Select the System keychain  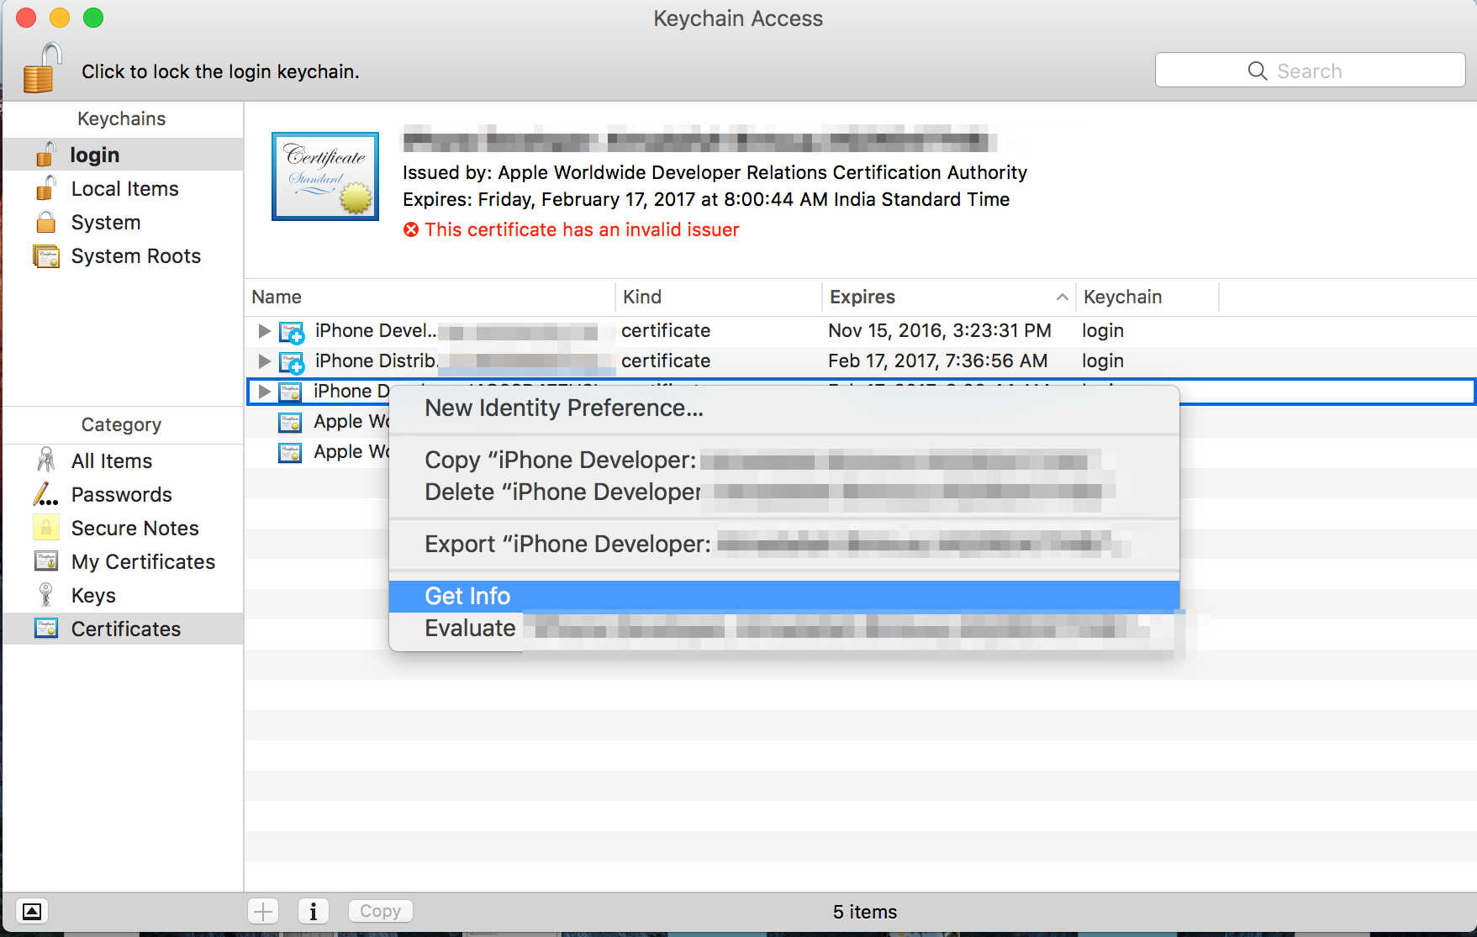click(123, 222)
